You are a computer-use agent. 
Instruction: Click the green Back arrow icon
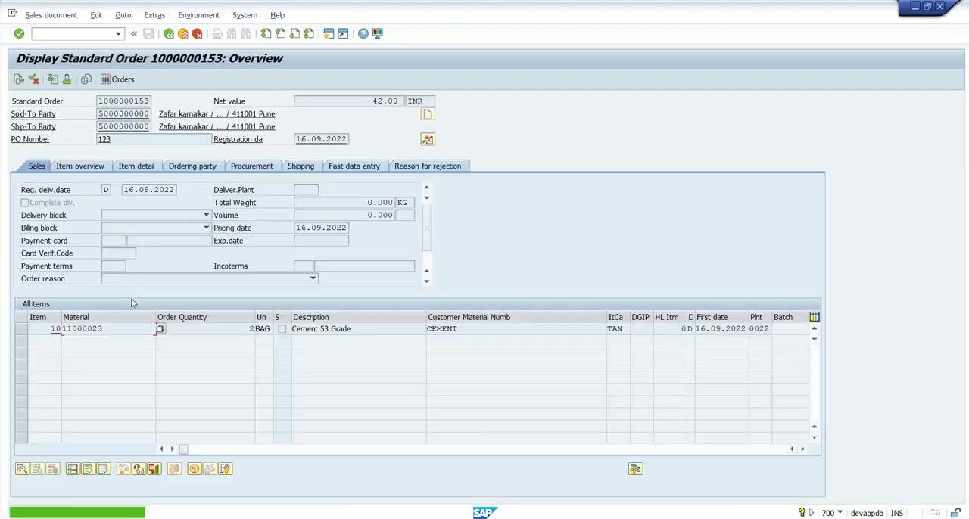pyautogui.click(x=169, y=33)
